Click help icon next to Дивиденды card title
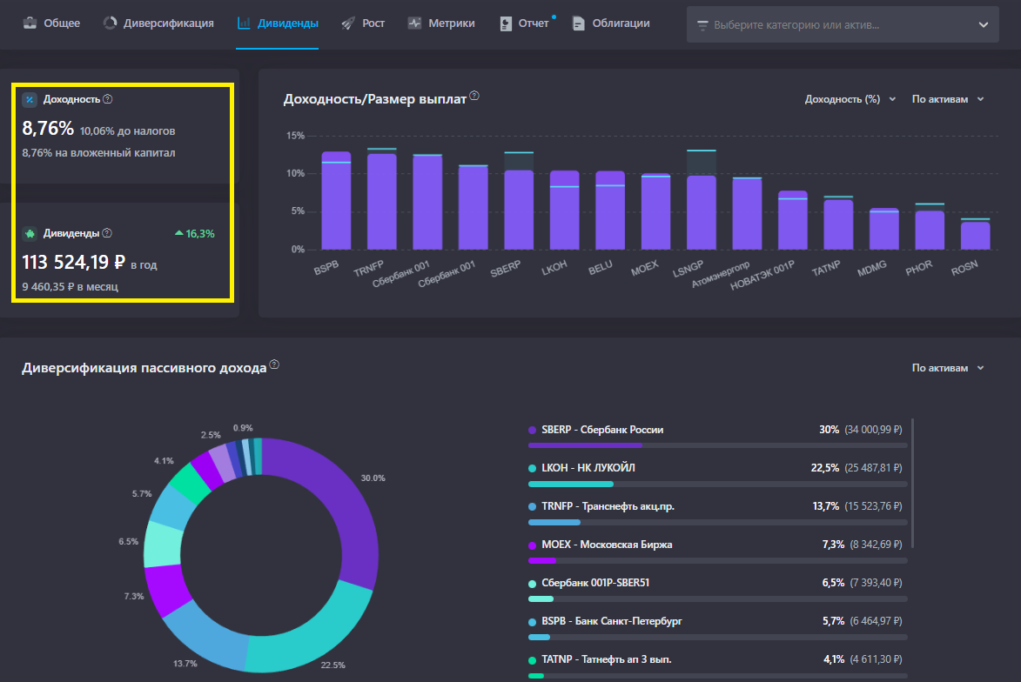 point(107,233)
